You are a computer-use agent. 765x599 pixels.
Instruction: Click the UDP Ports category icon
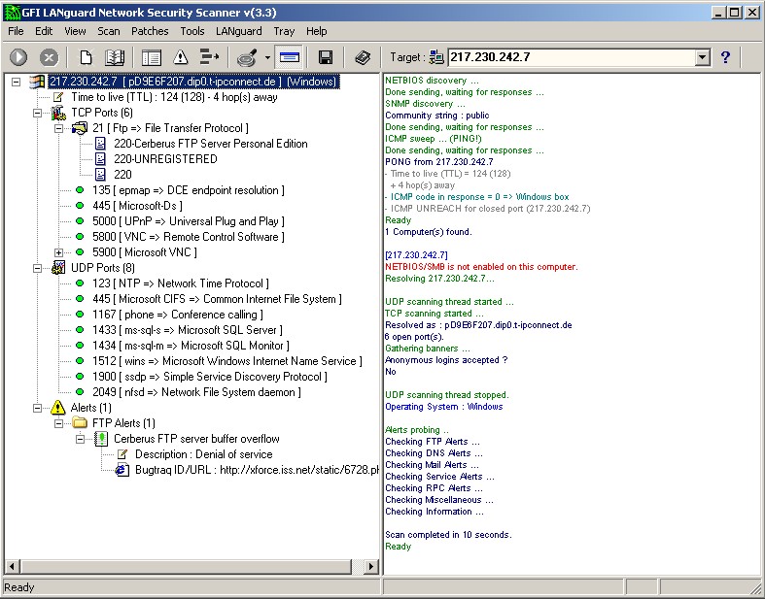point(58,268)
